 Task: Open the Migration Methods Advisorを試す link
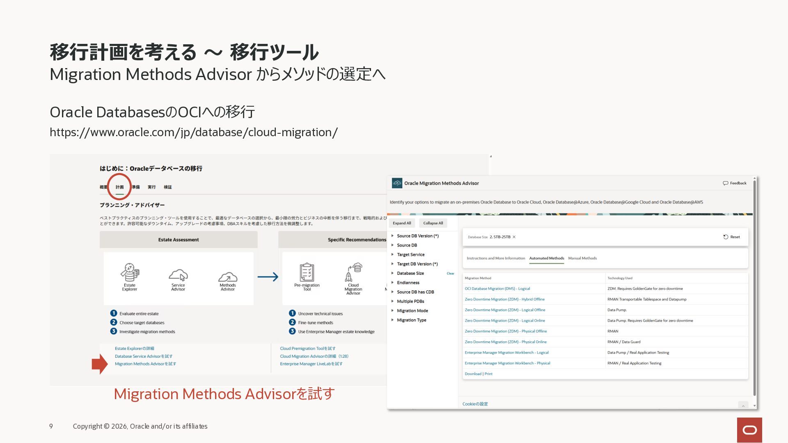click(x=145, y=364)
